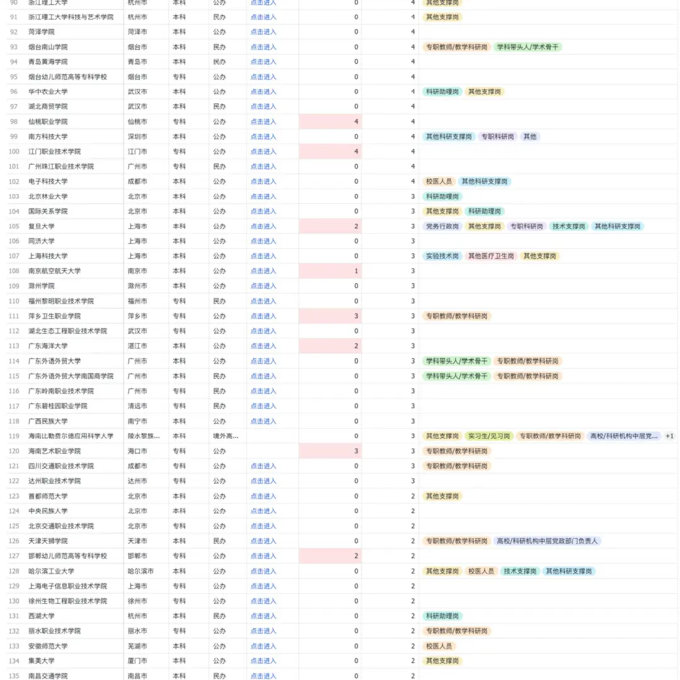Image resolution: width=680 pixels, height=680 pixels.
Task: Select the 境外高... cell in row 119
Action: tap(228, 436)
